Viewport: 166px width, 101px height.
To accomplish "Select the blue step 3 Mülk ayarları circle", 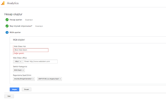I will point(7,32).
